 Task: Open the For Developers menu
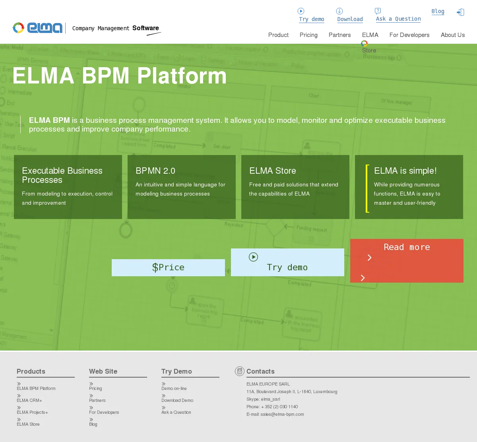[409, 35]
